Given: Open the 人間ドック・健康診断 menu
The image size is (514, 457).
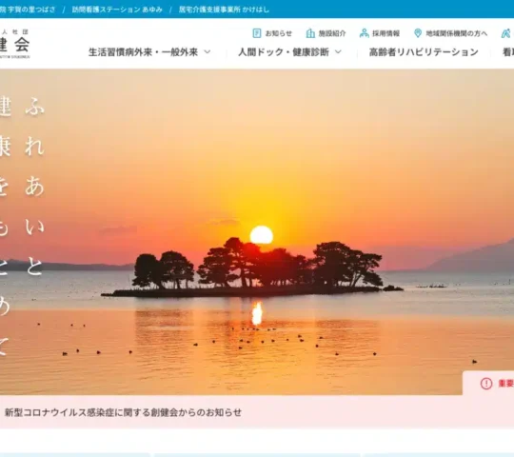Looking at the screenshot, I should 284,51.
